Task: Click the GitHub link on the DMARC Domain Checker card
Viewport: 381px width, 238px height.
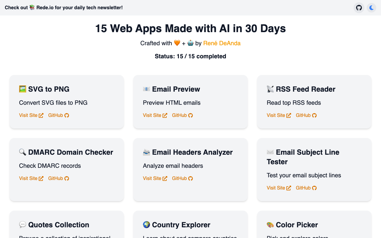Action: 55,178
